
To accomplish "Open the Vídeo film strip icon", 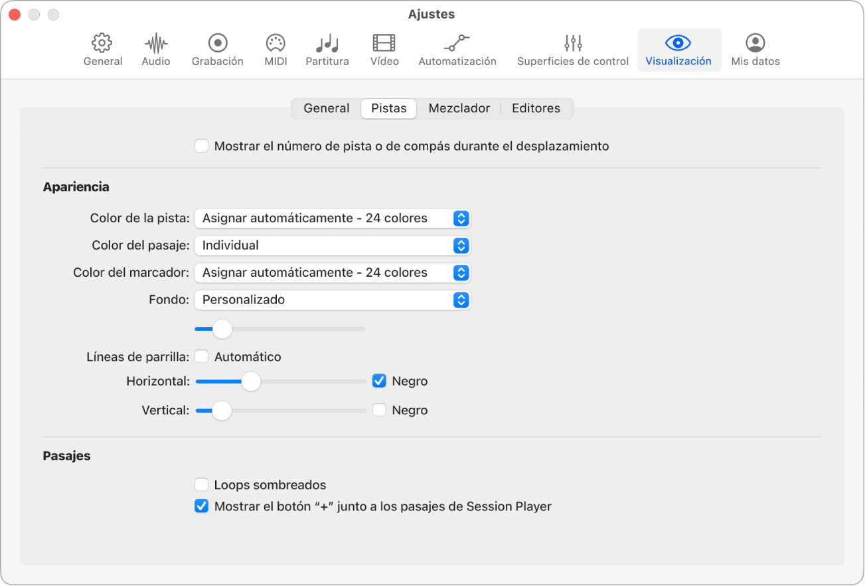I will click(x=384, y=44).
